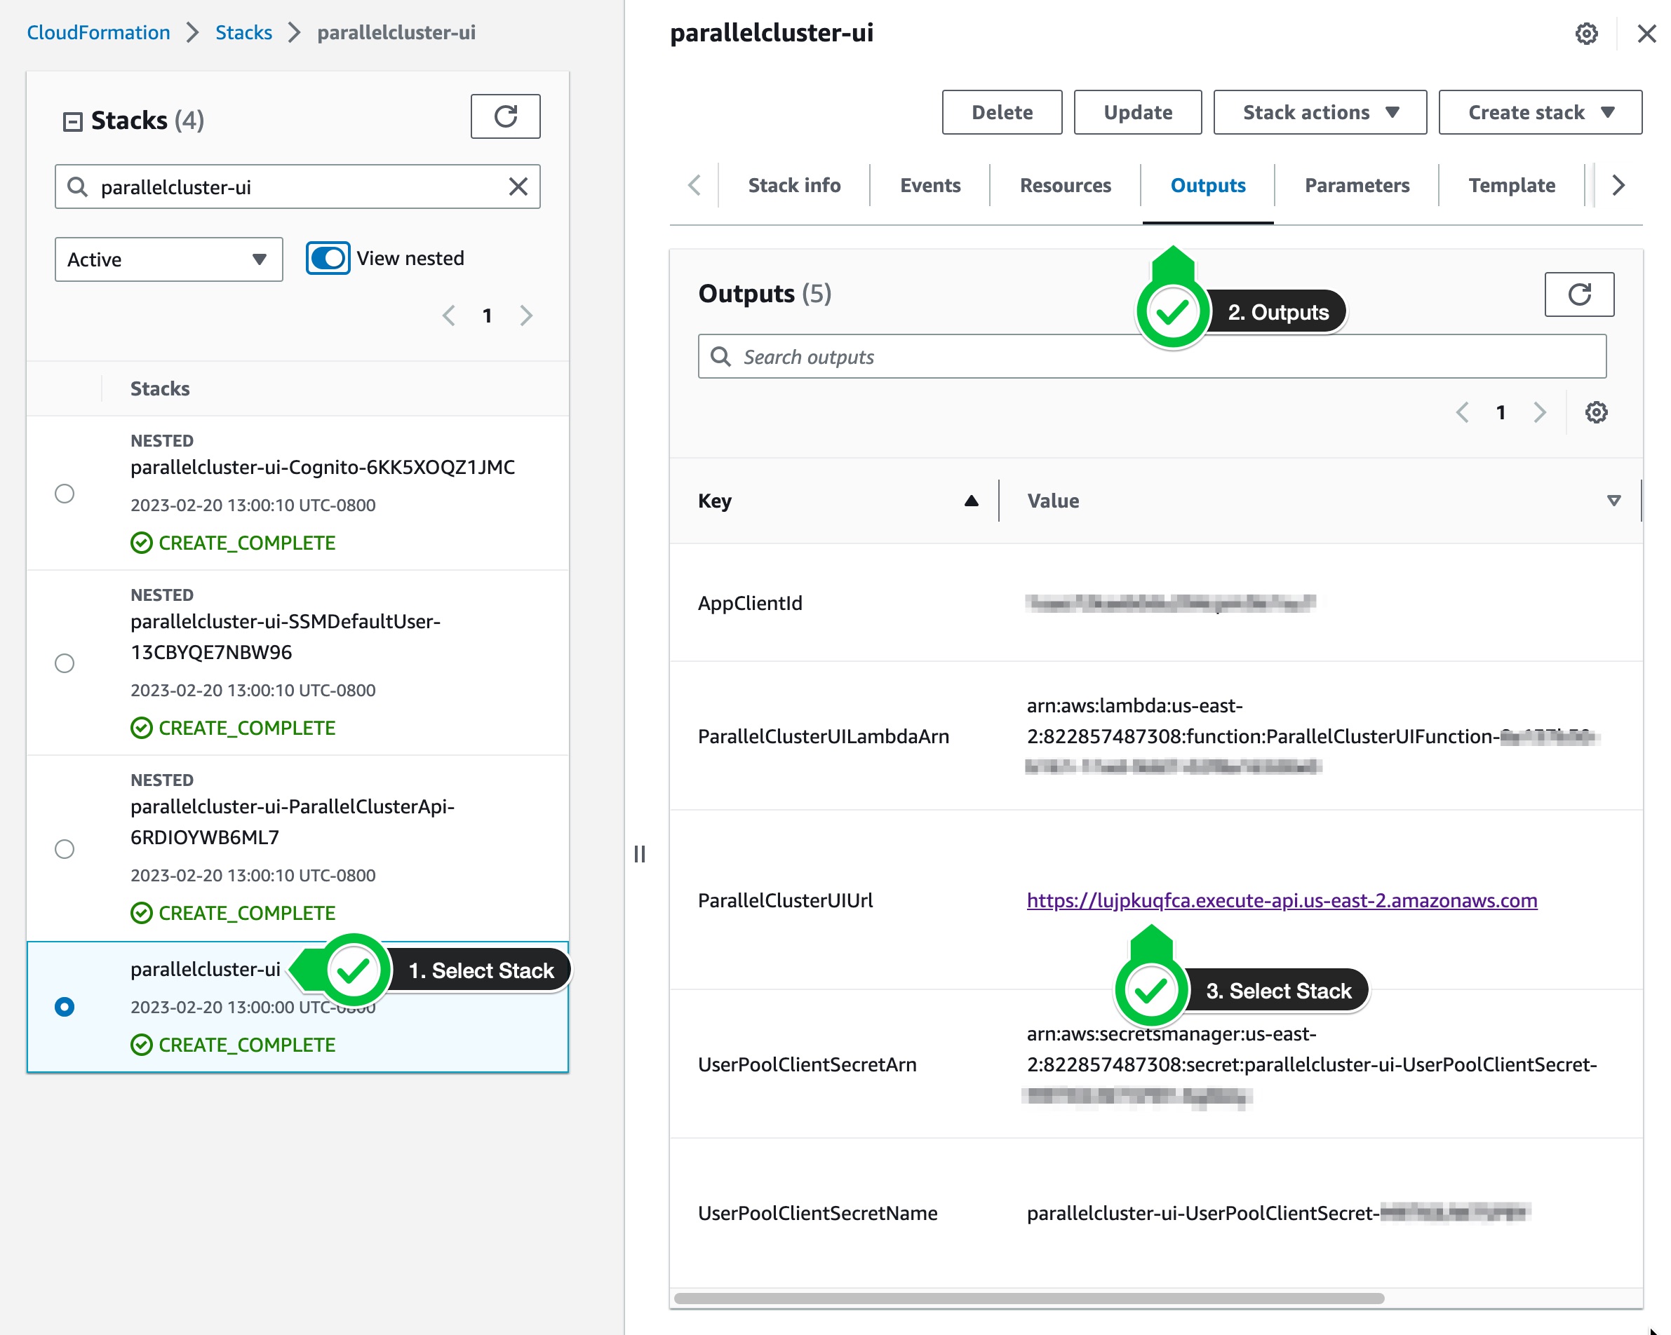The width and height of the screenshot is (1671, 1335).
Task: Collapse the Stacks panel with minus icon
Action: point(72,121)
